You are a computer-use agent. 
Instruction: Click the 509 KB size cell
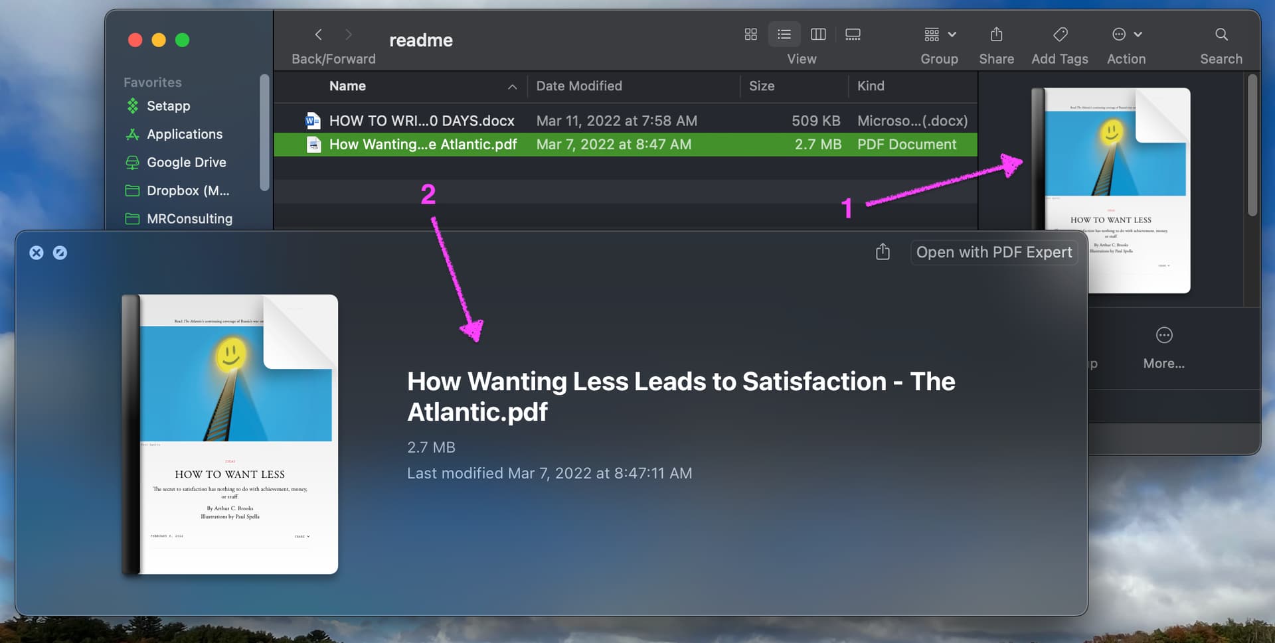coord(815,121)
